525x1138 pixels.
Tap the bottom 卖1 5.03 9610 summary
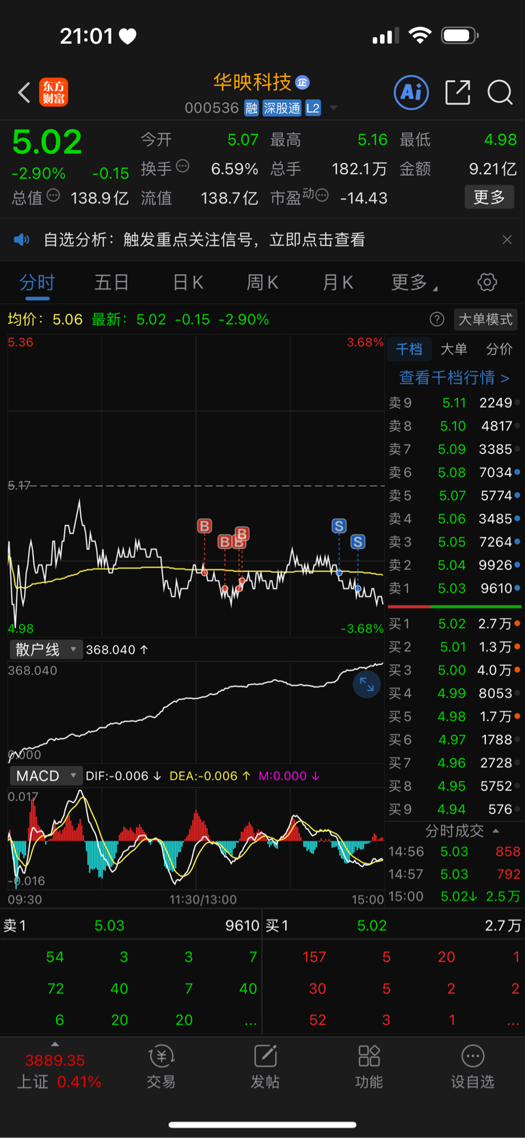pos(131,926)
